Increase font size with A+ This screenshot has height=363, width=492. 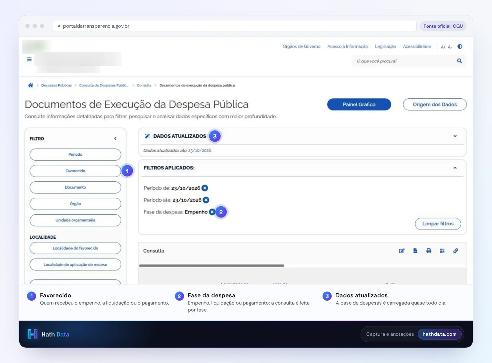443,47
